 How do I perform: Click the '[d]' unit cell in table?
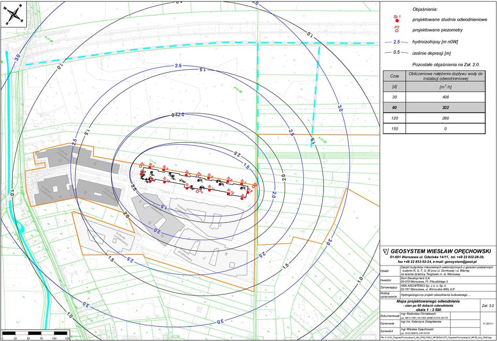(x=394, y=86)
